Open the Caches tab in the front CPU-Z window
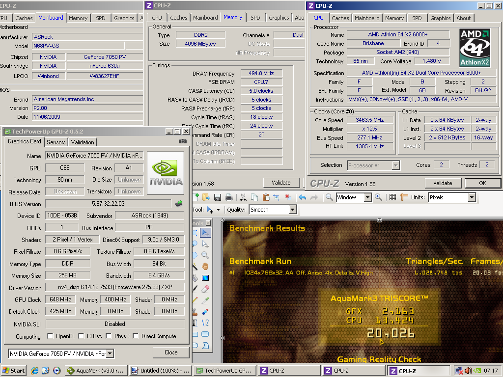The width and height of the screenshot is (503, 377). pyautogui.click(x=340, y=18)
